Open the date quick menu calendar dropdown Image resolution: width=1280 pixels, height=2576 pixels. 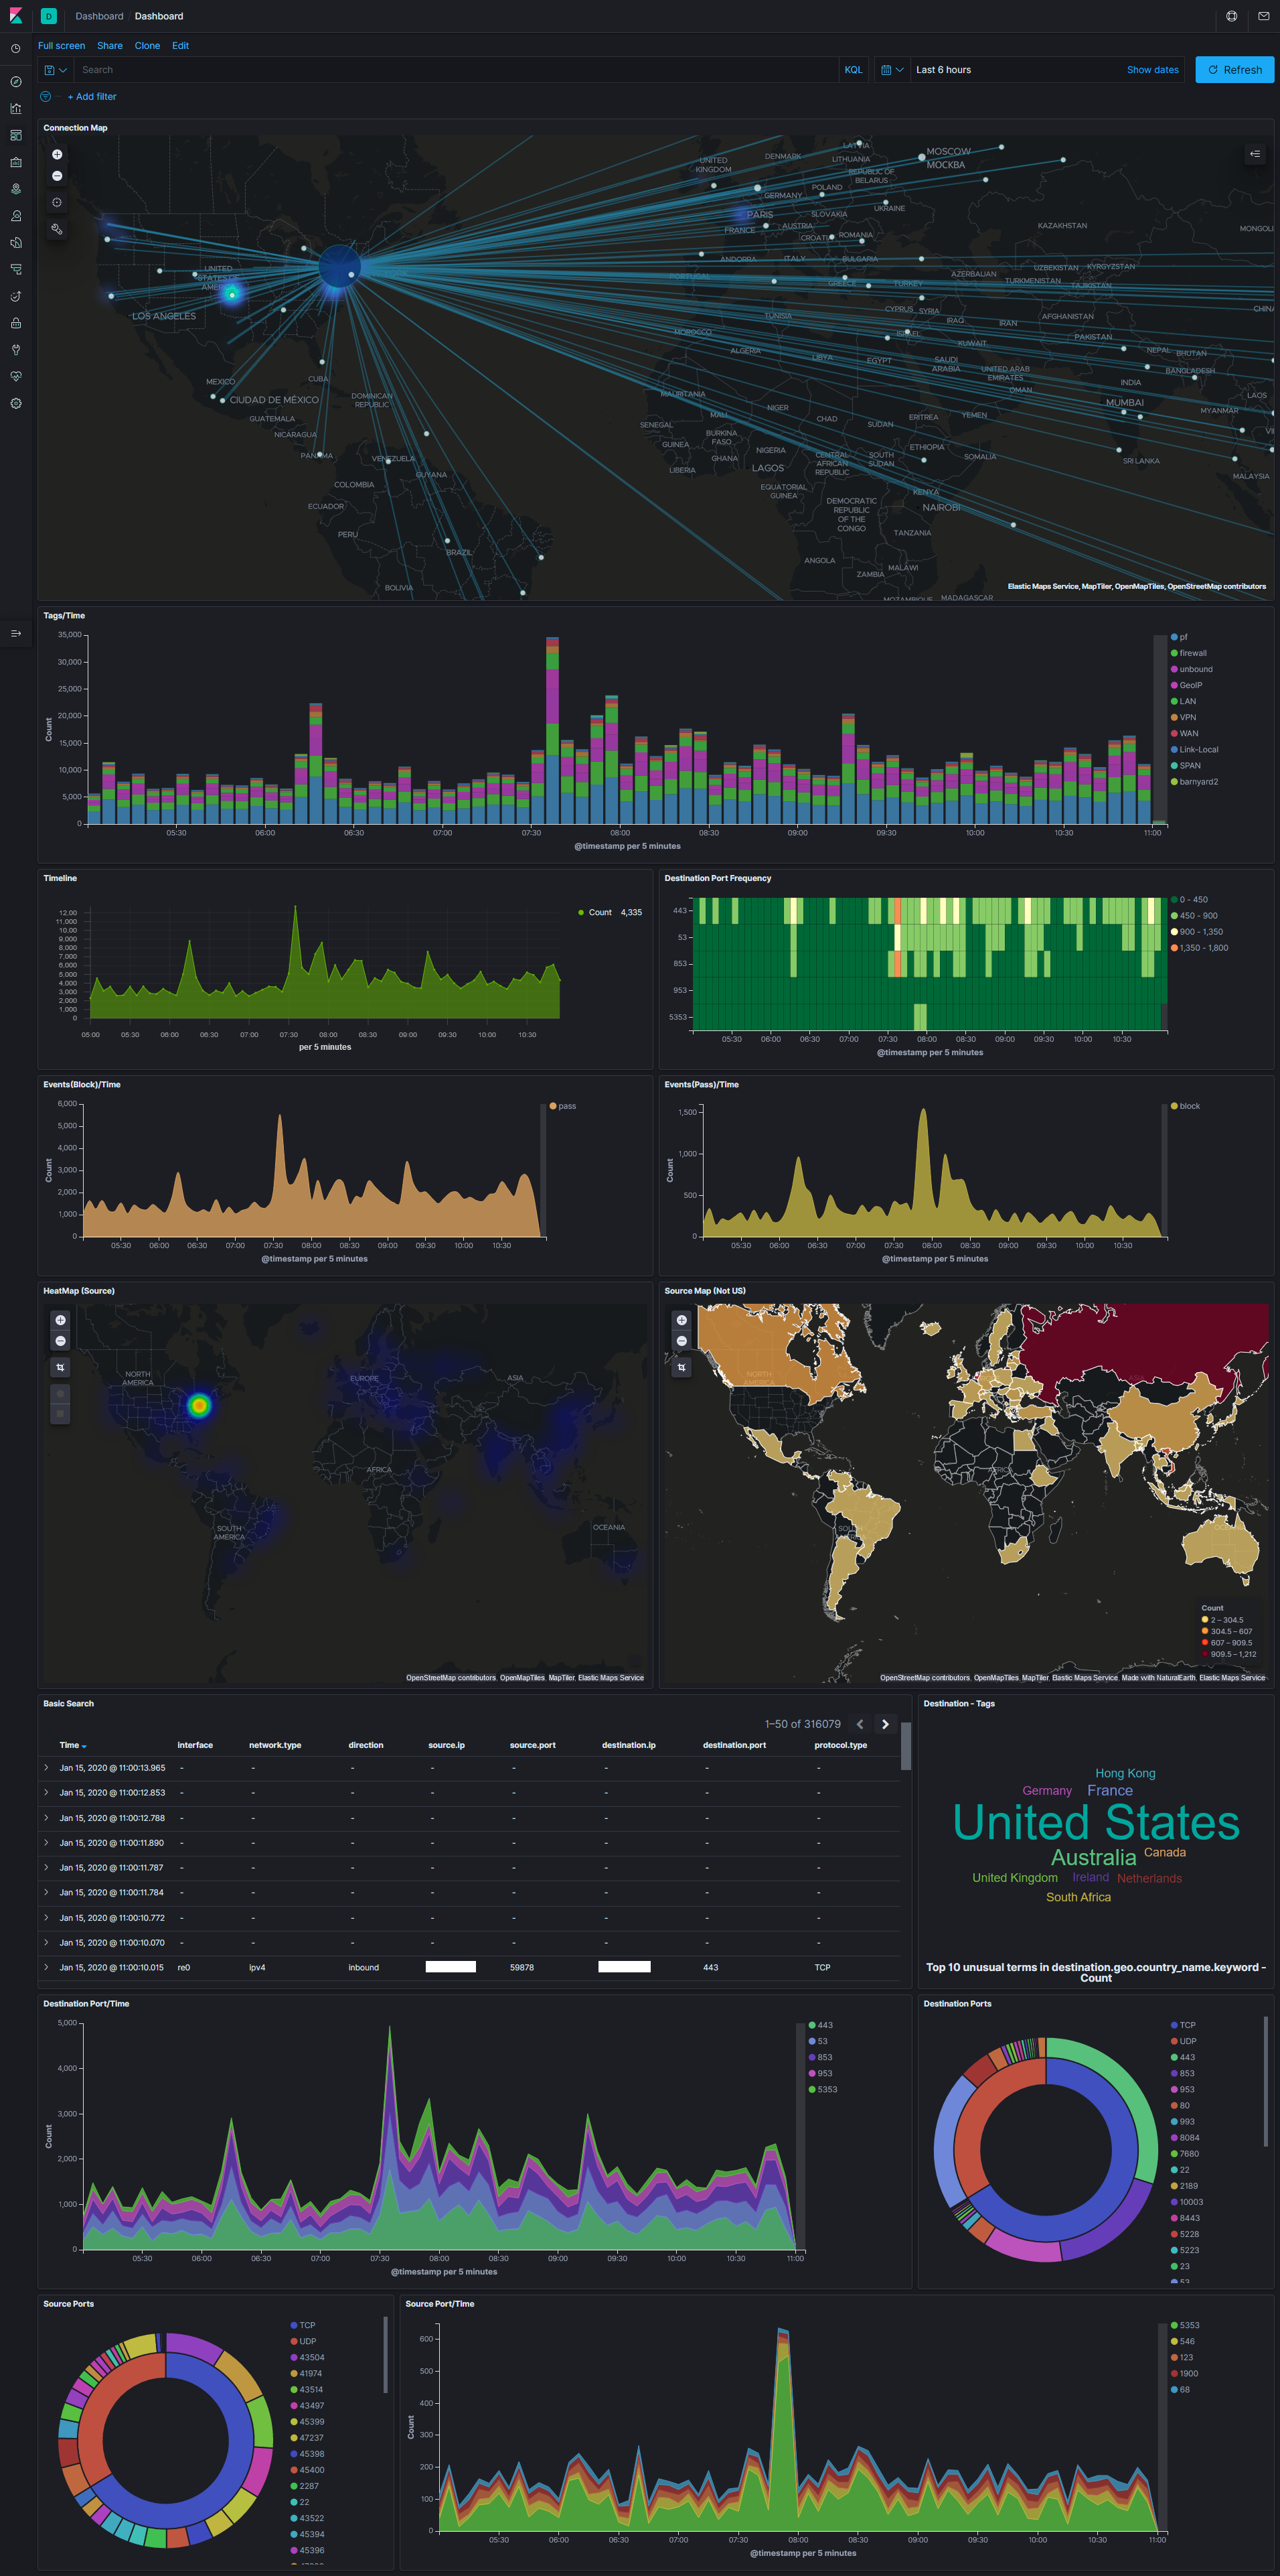click(x=892, y=70)
